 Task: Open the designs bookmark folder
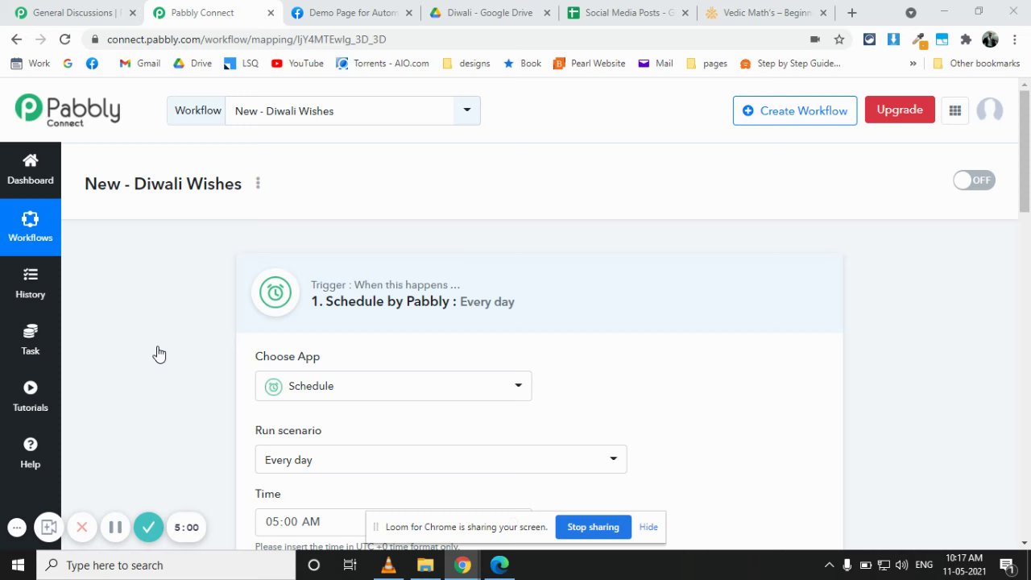(x=466, y=63)
